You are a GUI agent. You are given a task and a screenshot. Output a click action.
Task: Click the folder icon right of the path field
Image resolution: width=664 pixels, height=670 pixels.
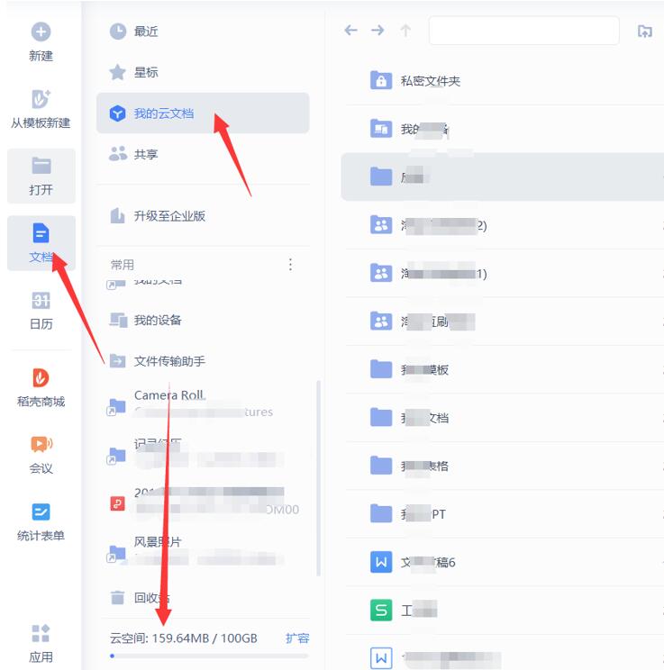click(x=645, y=31)
